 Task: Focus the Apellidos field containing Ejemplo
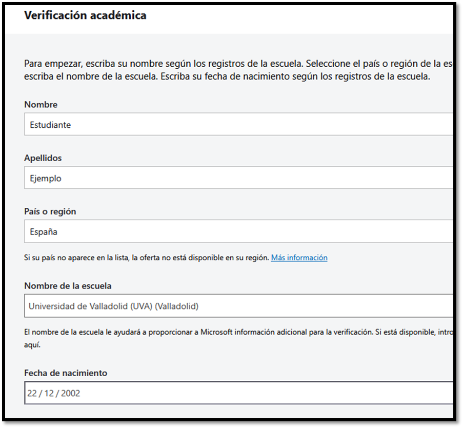coord(238,178)
